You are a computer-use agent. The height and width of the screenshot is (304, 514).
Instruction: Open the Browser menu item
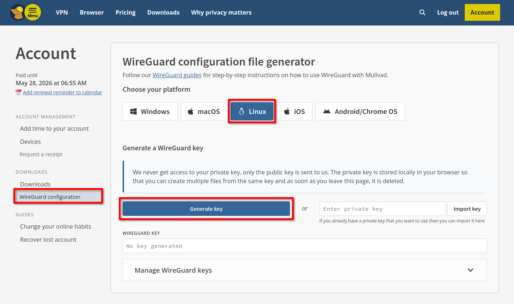[x=92, y=12]
